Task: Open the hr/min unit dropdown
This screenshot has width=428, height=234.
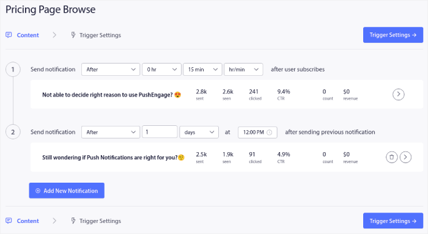Action: (243, 69)
